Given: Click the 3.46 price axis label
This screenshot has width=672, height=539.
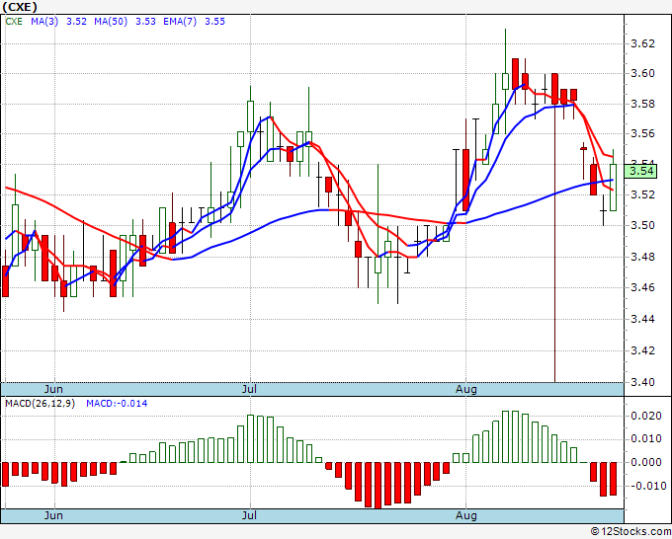Looking at the screenshot, I should (x=643, y=287).
